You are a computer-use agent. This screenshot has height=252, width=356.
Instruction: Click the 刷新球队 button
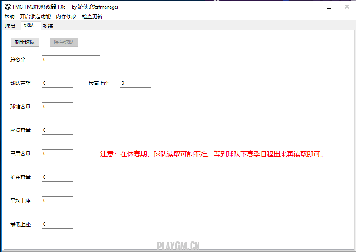coord(25,42)
